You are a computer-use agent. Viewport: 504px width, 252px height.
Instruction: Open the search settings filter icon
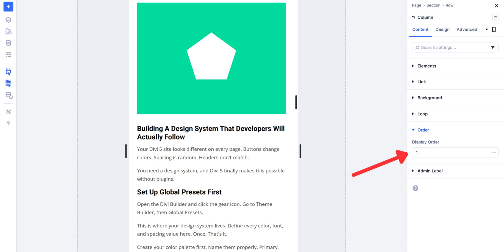point(493,47)
